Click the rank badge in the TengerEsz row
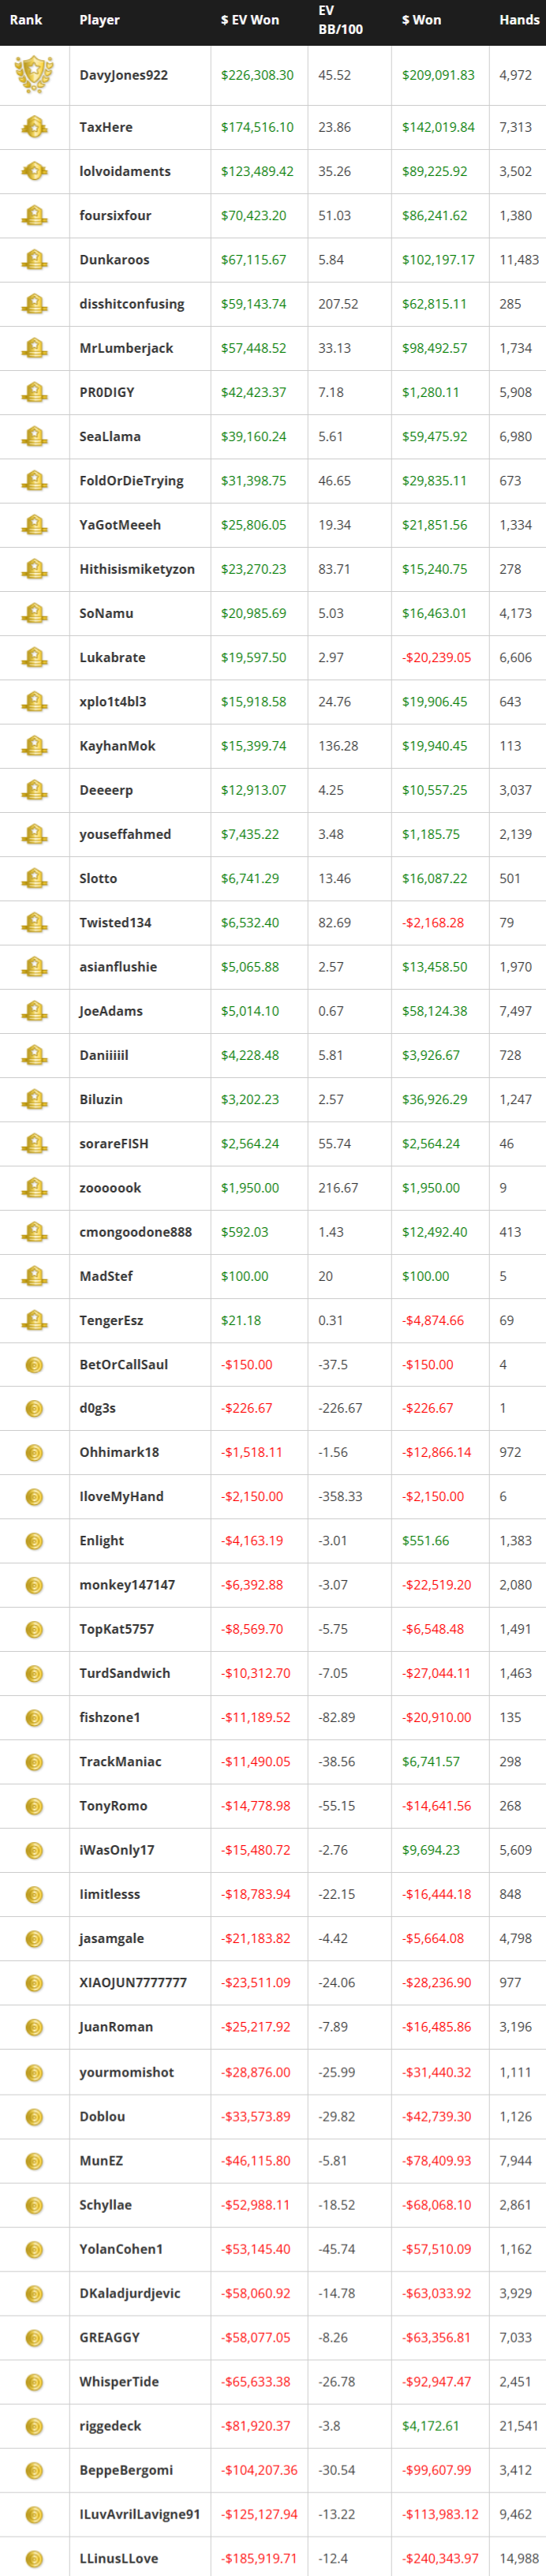The width and height of the screenshot is (546, 2576). click(x=34, y=1320)
